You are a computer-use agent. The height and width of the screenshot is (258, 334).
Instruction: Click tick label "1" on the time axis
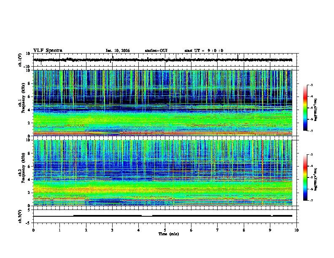pyautogui.click(x=59, y=230)
